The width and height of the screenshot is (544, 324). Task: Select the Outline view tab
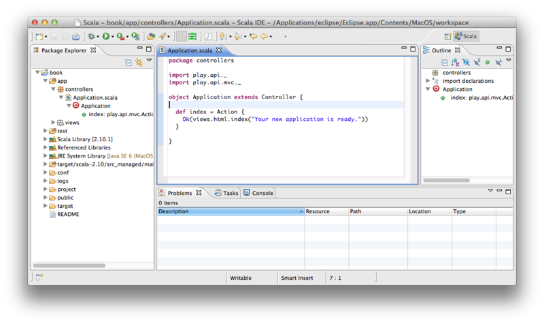pos(441,50)
